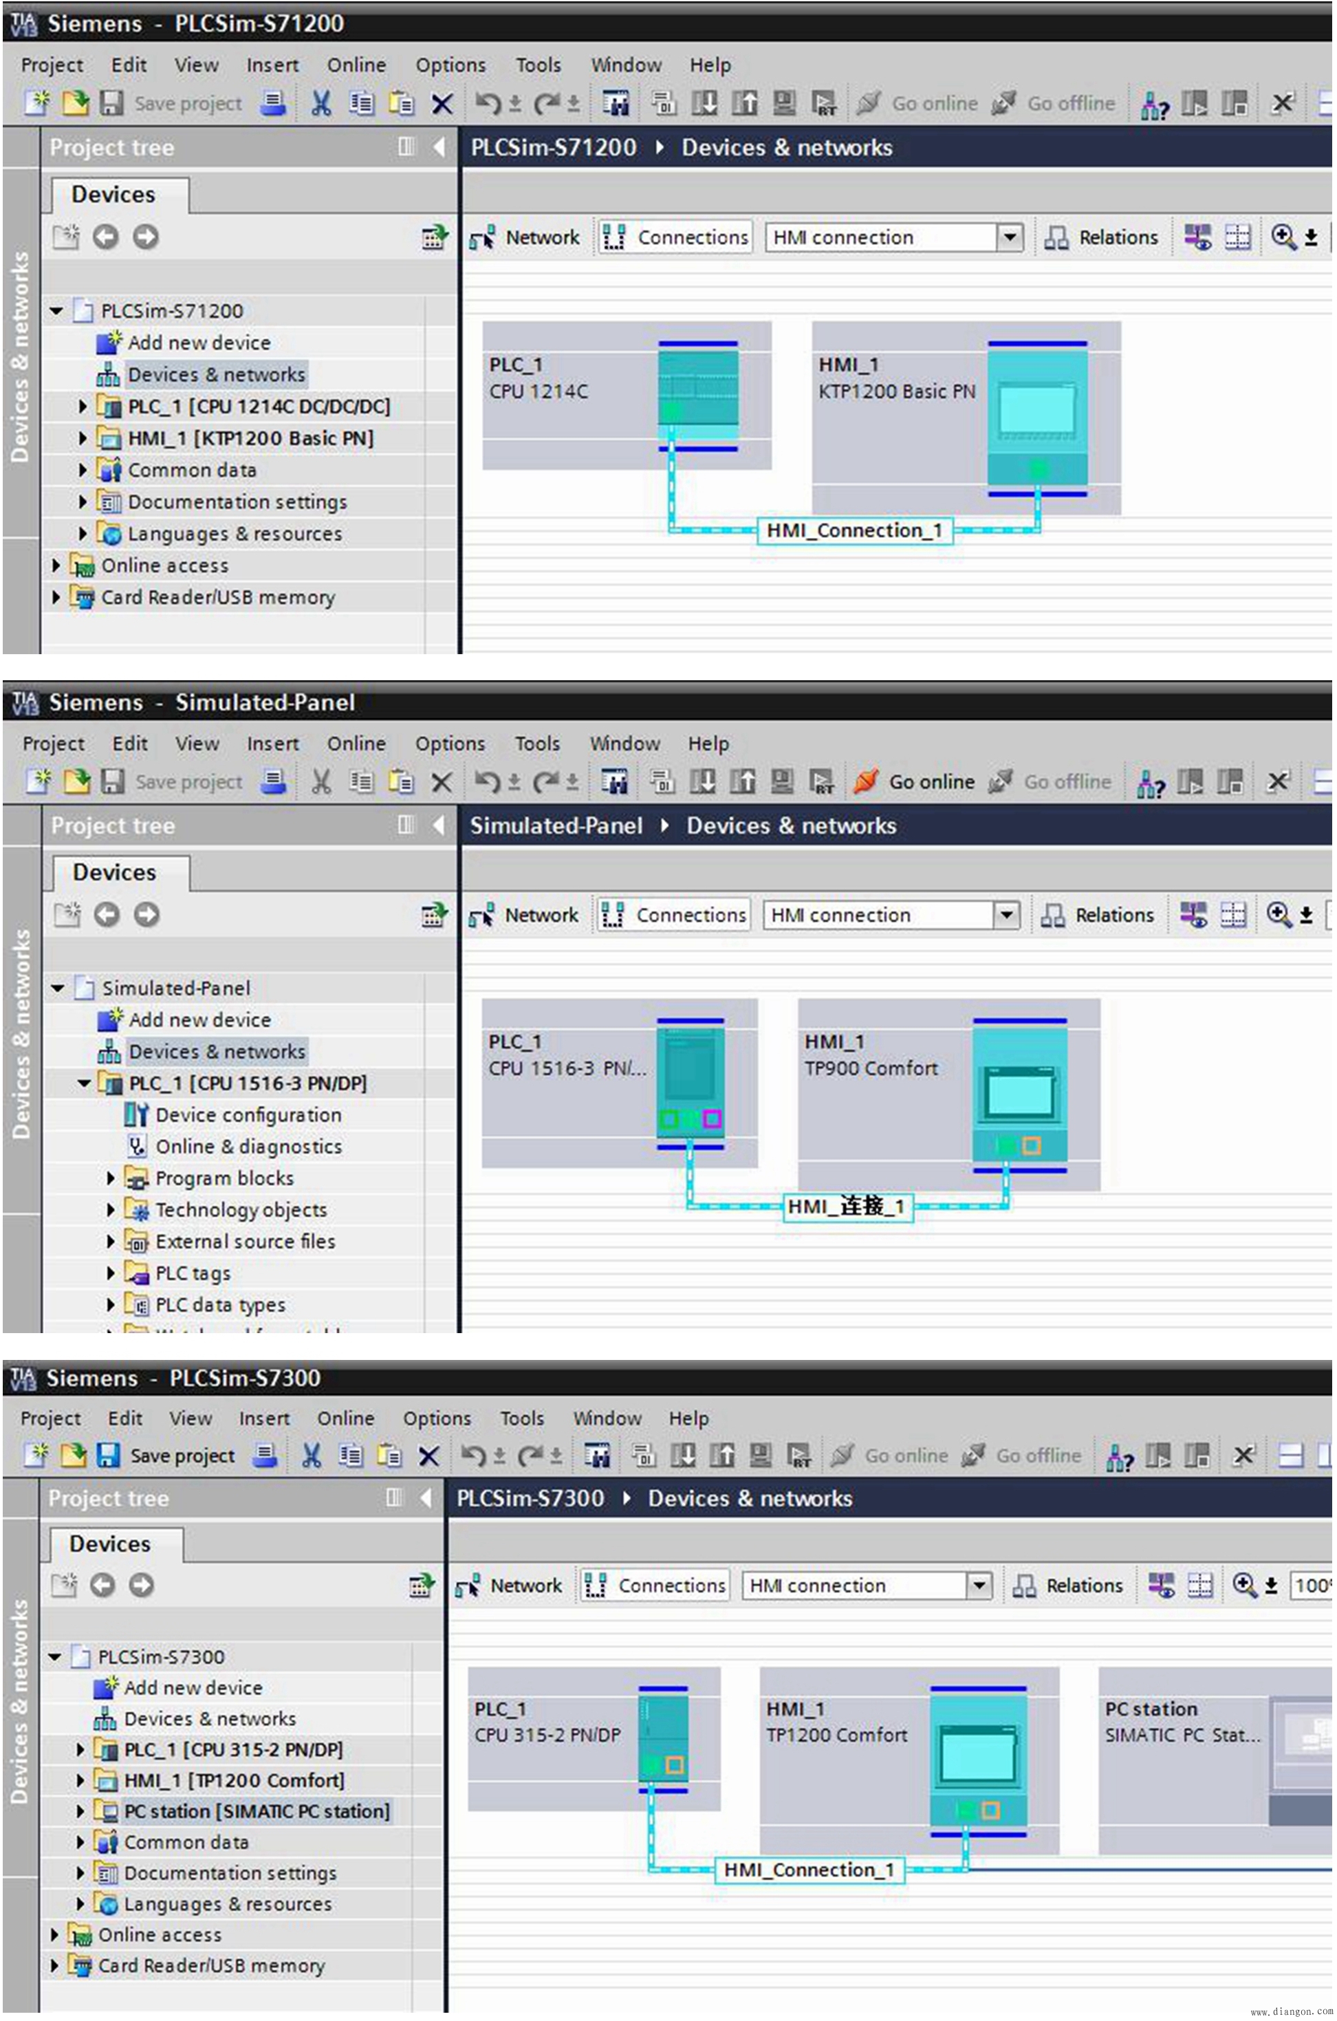Click the Cut scissors icon in PLCSim-S71200 toolbar
Viewport: 1337px width, 2021px height.
click(x=320, y=103)
